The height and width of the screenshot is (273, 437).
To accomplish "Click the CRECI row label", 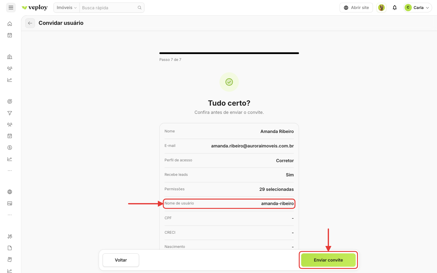I will (170, 233).
